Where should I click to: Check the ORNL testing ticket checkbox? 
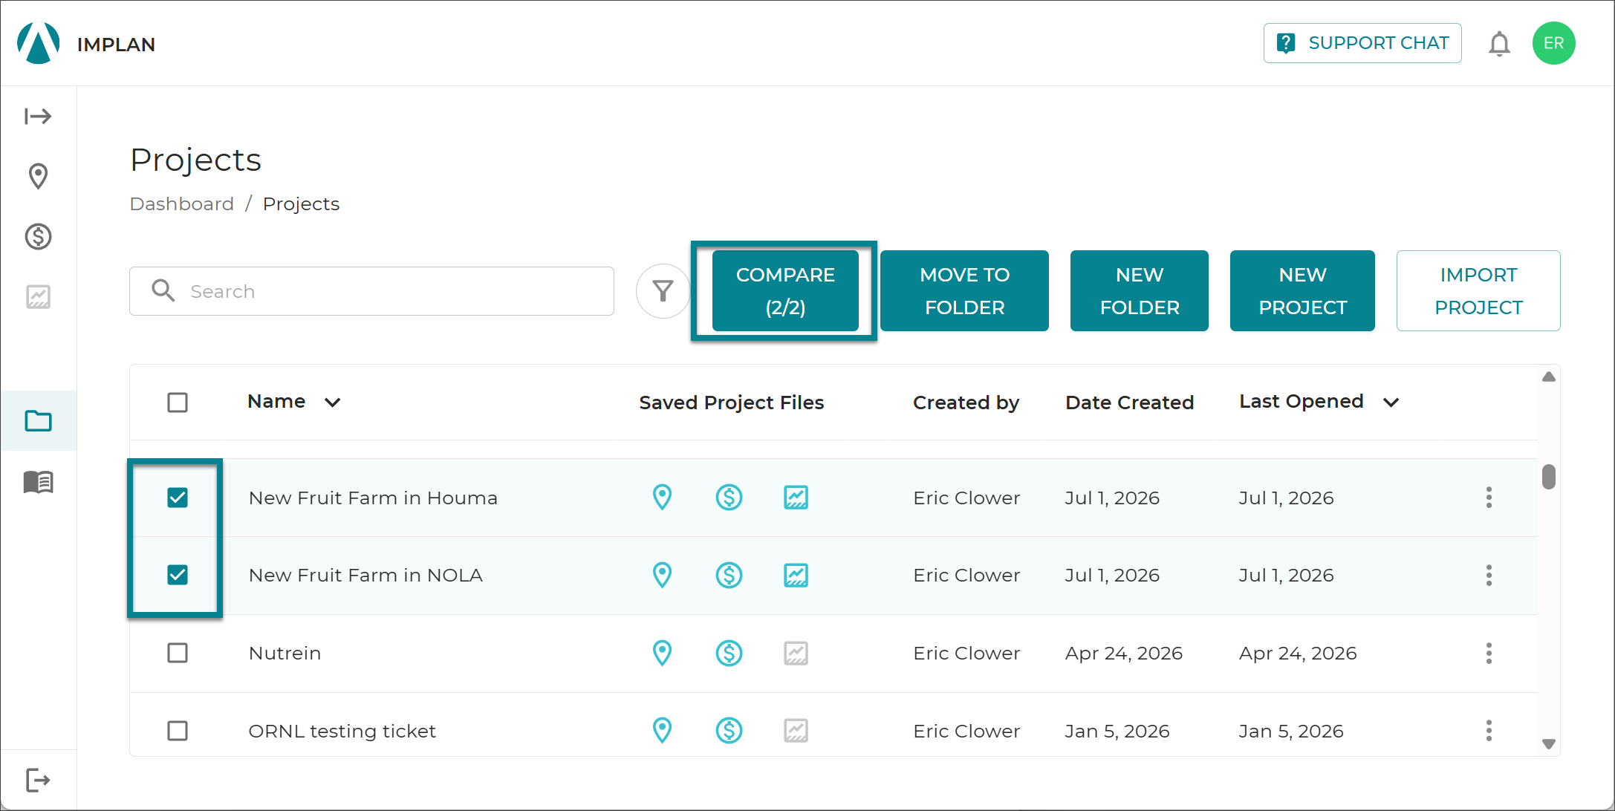tap(178, 731)
